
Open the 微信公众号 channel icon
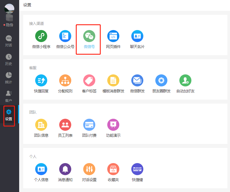pyautogui.click(x=65, y=36)
